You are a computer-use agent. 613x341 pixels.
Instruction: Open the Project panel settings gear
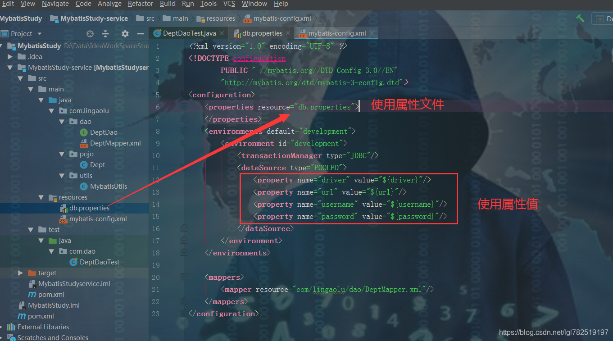click(x=124, y=33)
